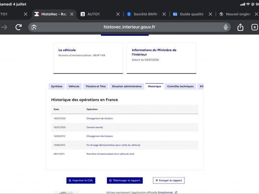259x194 pixels.
Task: Reload the page with the refresh icon
Action: [x=18, y=27]
